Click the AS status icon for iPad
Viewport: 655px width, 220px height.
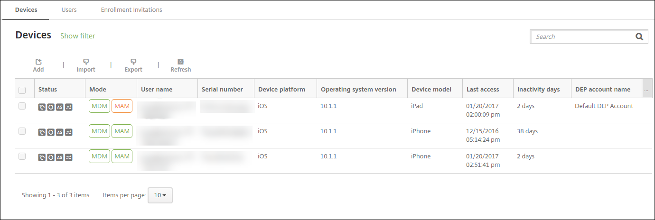point(60,107)
